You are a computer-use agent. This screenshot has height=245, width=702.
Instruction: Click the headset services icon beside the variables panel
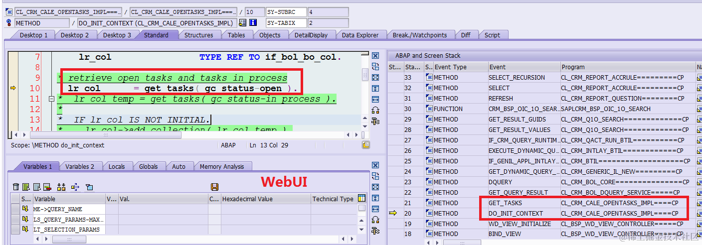pos(375,220)
